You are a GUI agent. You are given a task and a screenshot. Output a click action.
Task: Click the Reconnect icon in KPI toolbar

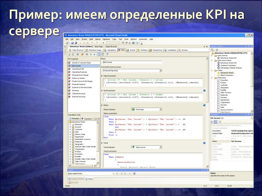click(x=73, y=54)
